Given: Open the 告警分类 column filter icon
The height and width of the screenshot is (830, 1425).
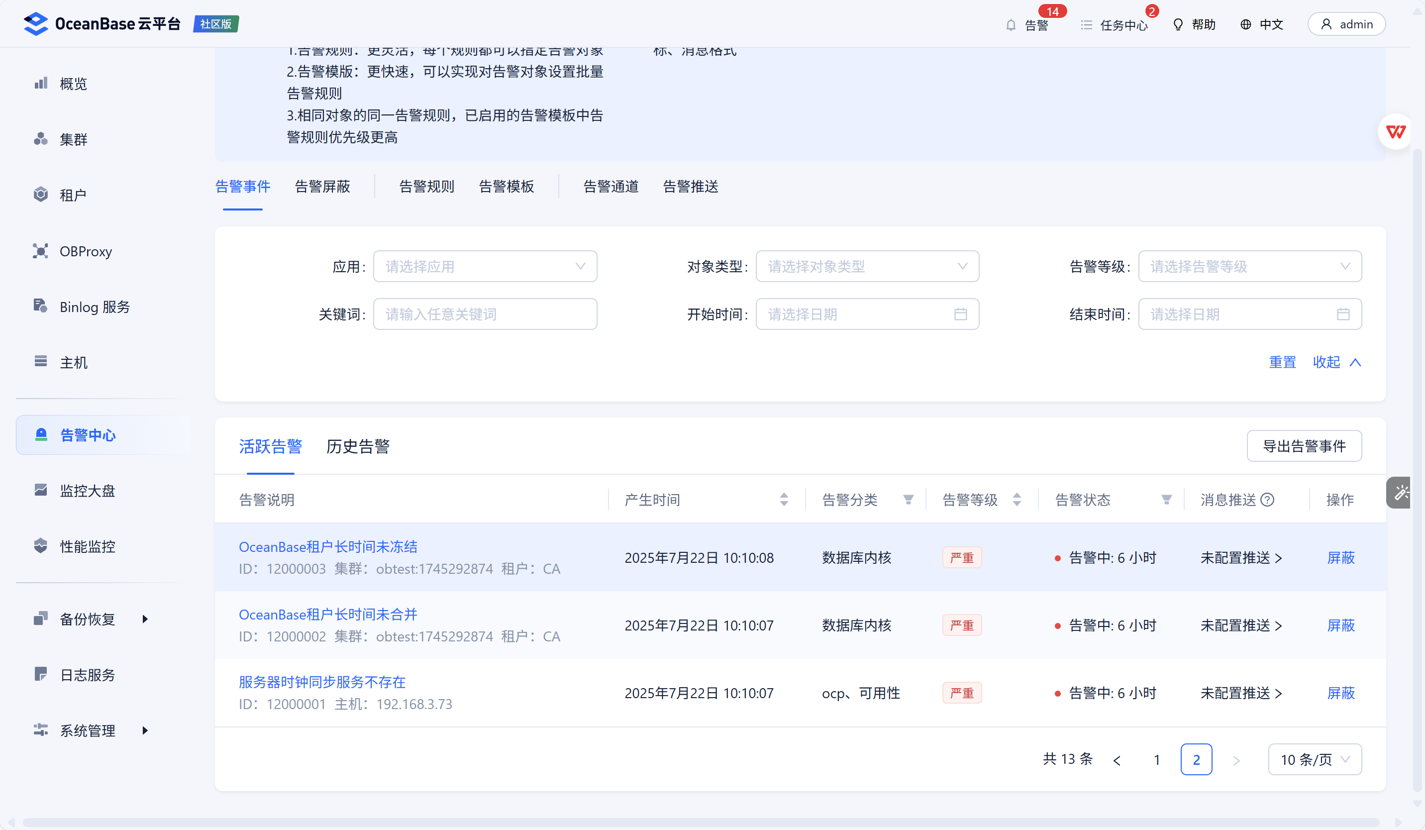Looking at the screenshot, I should [908, 500].
